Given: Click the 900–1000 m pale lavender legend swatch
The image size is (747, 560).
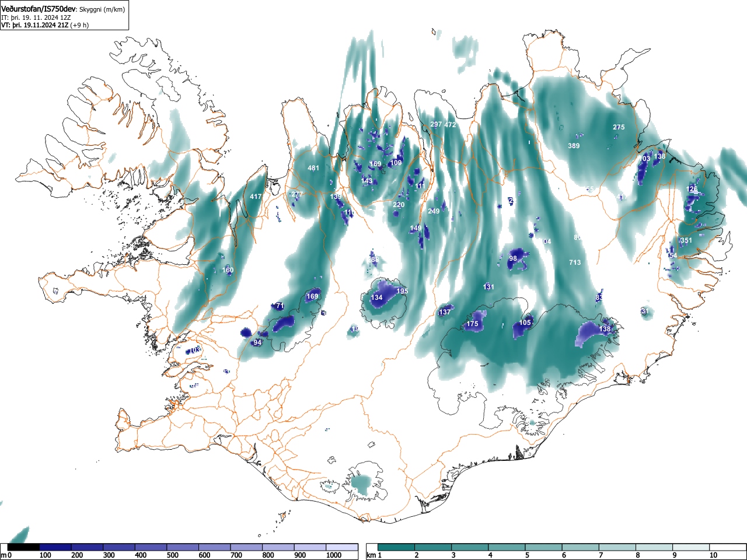Looking at the screenshot, I should (x=310, y=547).
